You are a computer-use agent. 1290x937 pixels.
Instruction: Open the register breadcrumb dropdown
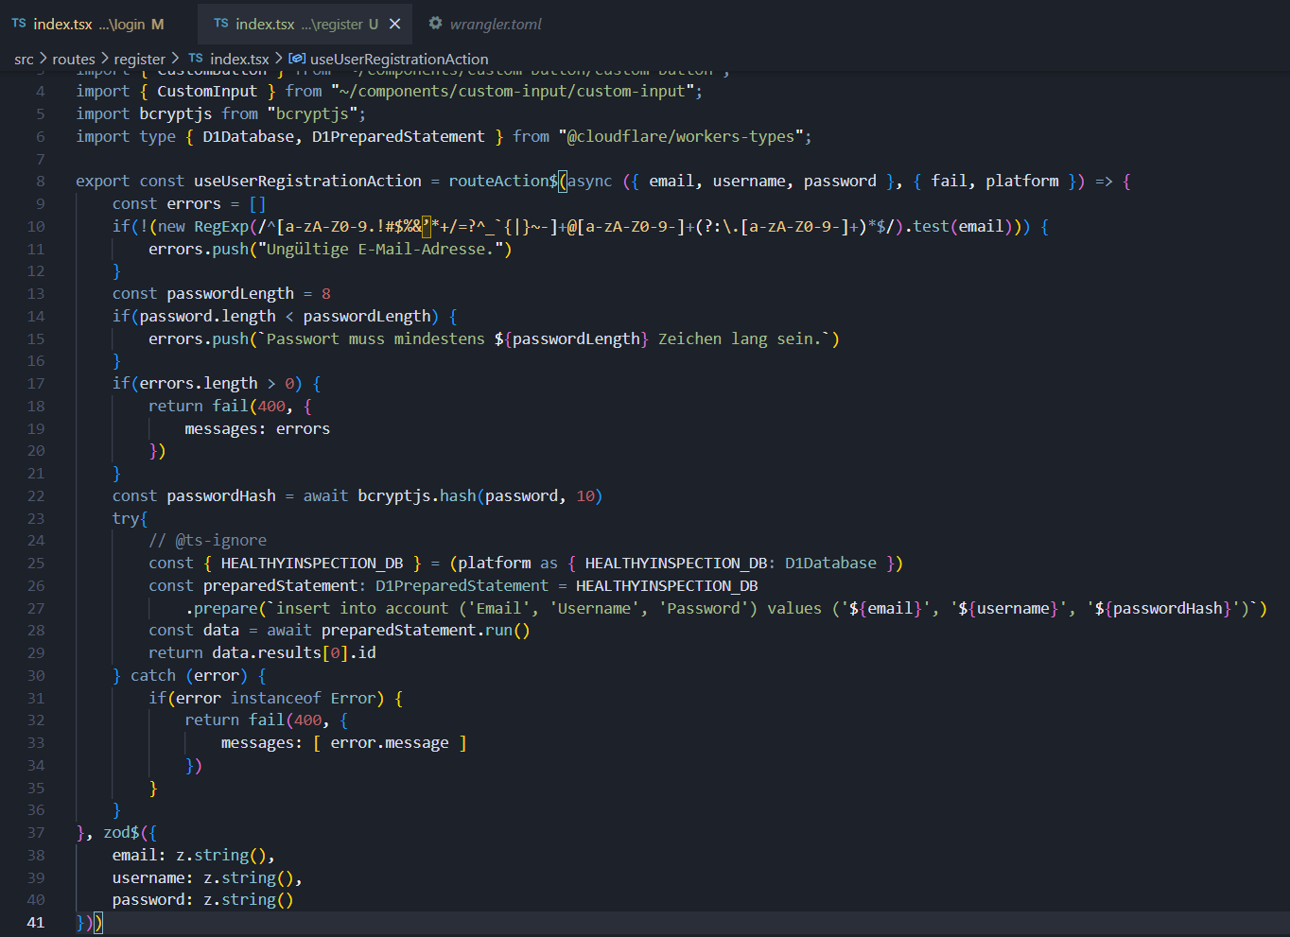(140, 59)
